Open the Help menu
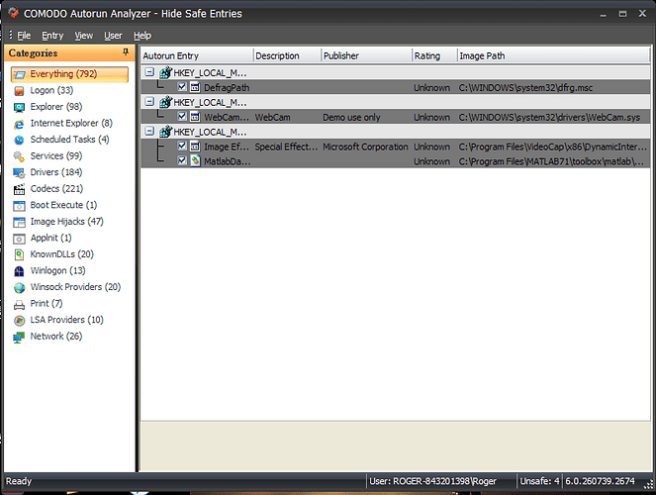Image resolution: width=656 pixels, height=495 pixels. pyautogui.click(x=142, y=36)
